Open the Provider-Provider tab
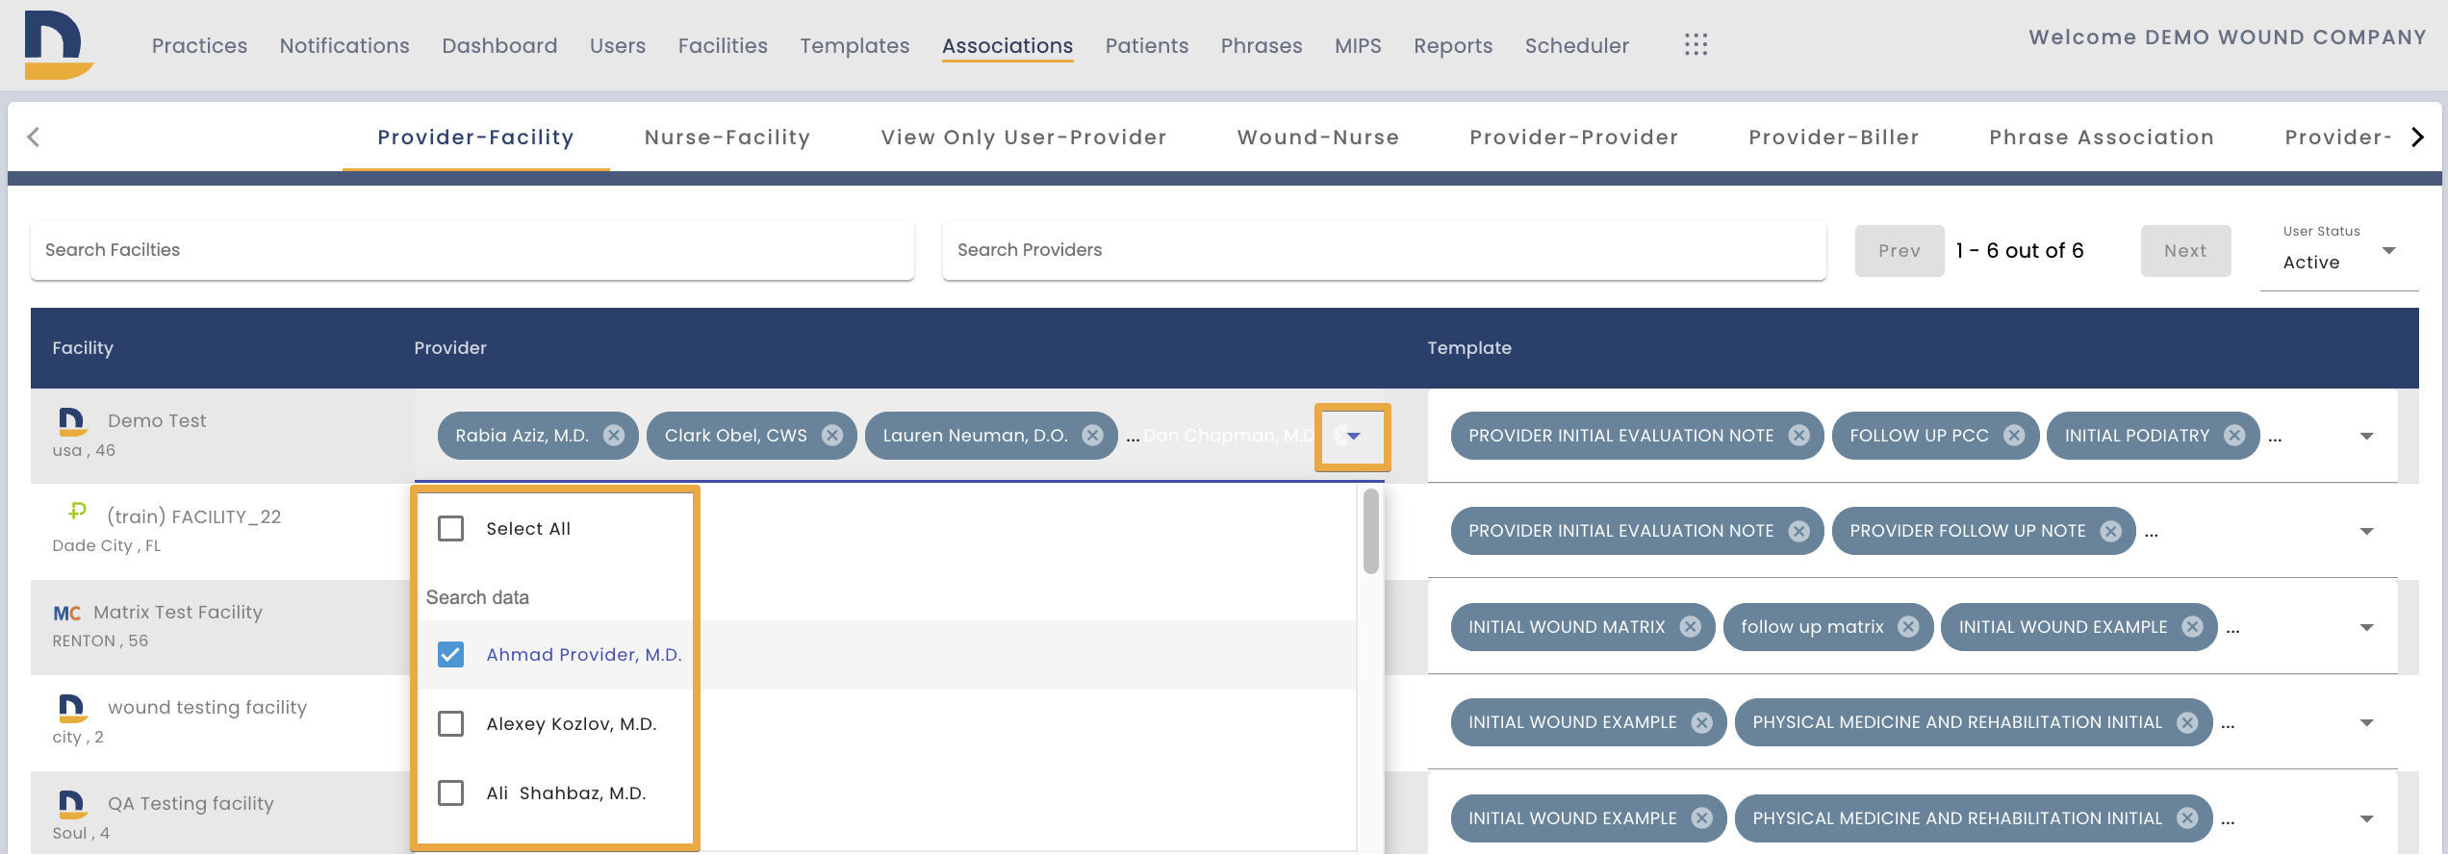Screen dimensions: 2448x855 (x=1574, y=138)
